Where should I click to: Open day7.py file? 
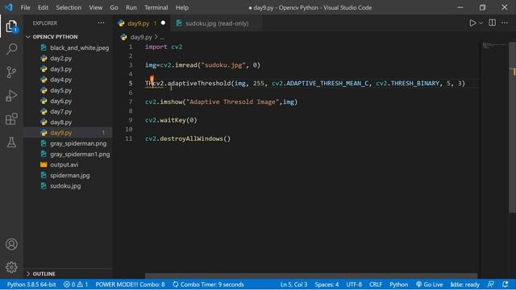point(61,111)
